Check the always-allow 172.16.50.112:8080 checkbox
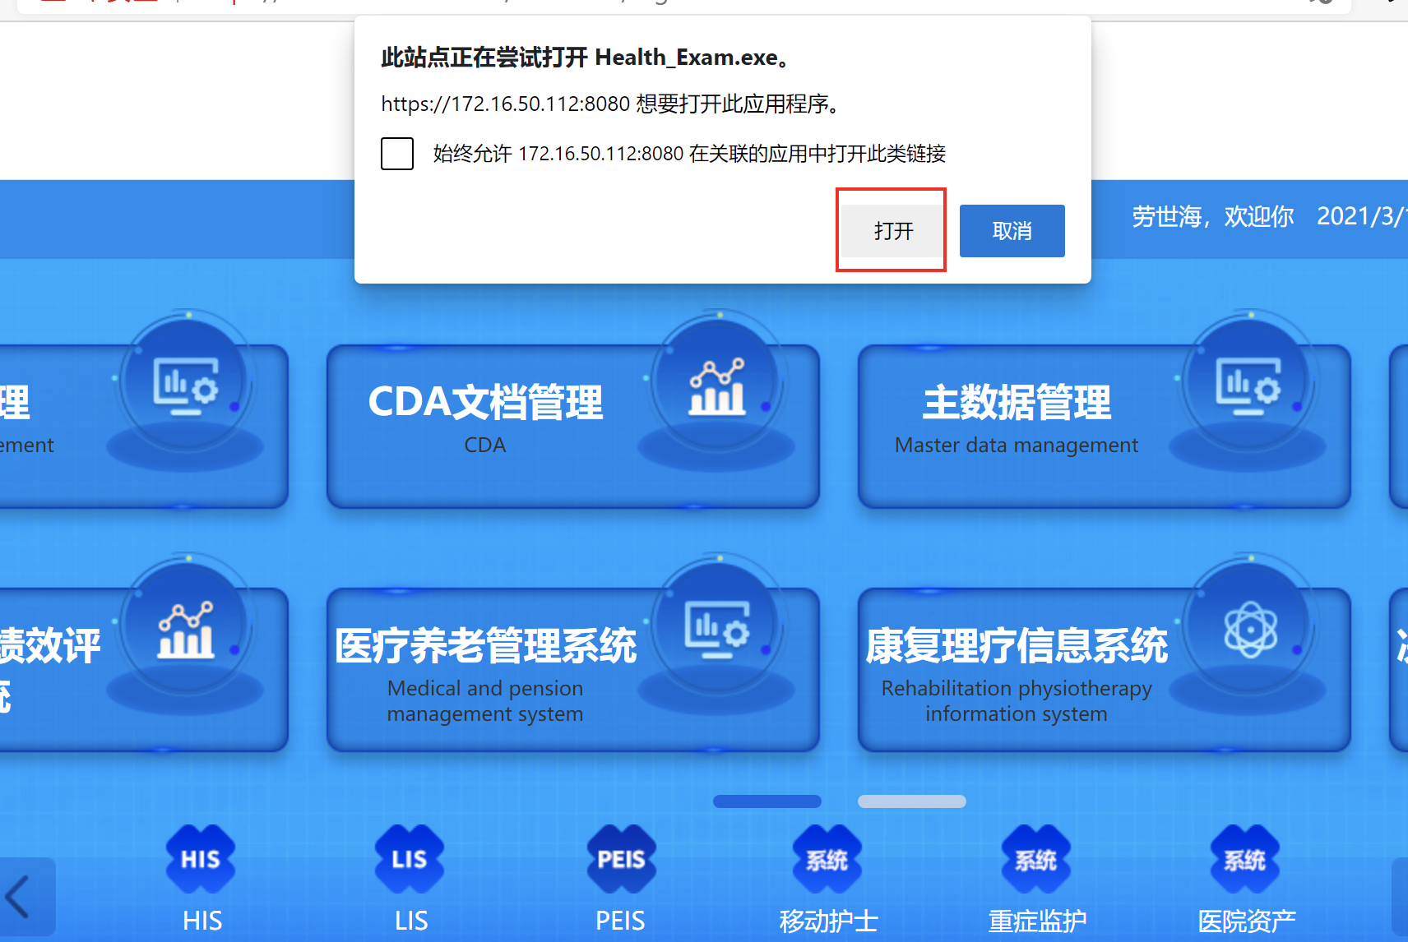This screenshot has width=1408, height=942. pyautogui.click(x=397, y=154)
